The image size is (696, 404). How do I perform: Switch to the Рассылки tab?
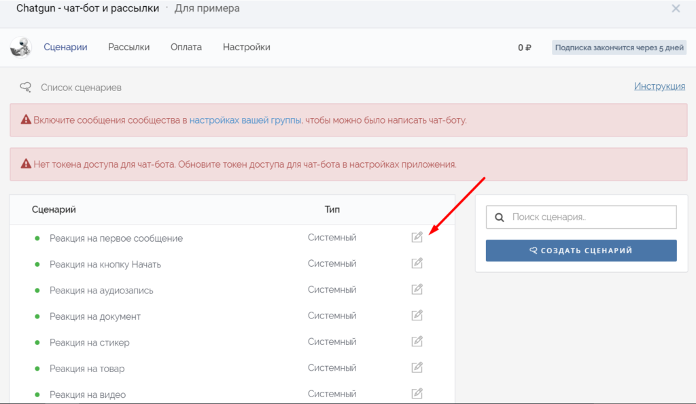pyautogui.click(x=128, y=47)
